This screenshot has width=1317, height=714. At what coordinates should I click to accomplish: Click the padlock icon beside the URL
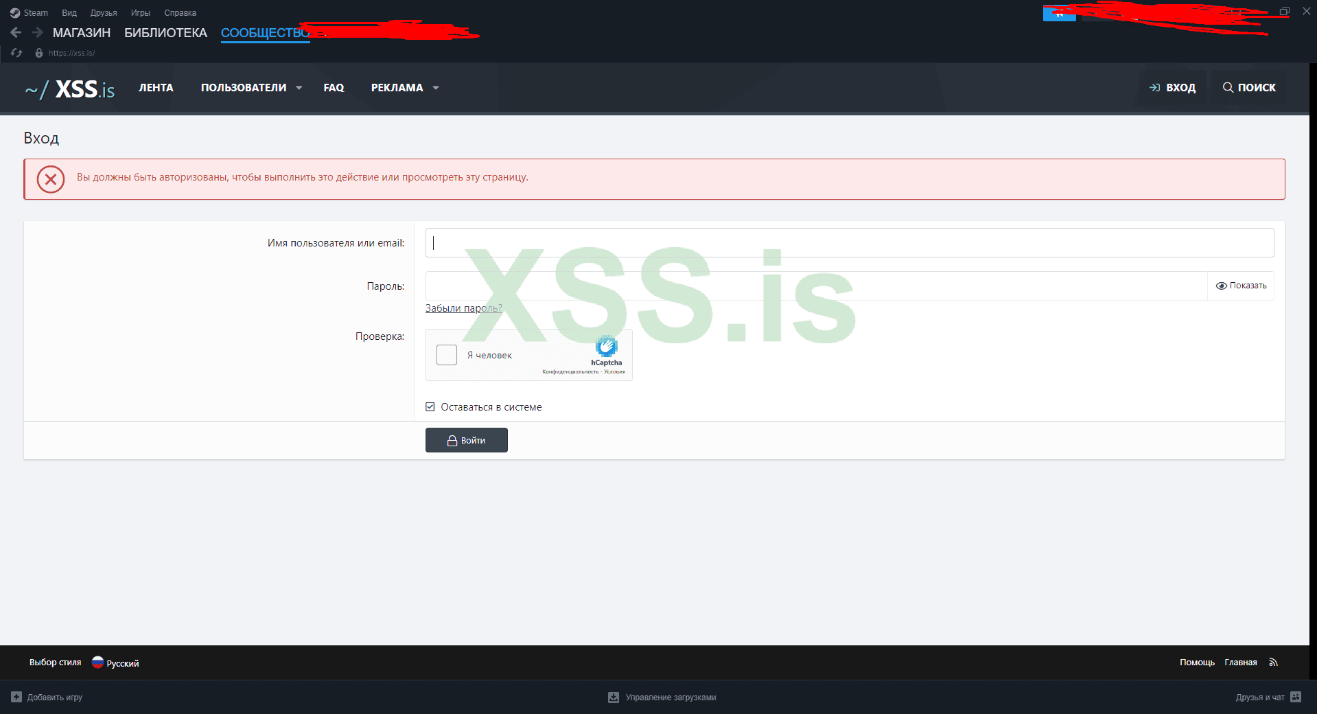(39, 53)
